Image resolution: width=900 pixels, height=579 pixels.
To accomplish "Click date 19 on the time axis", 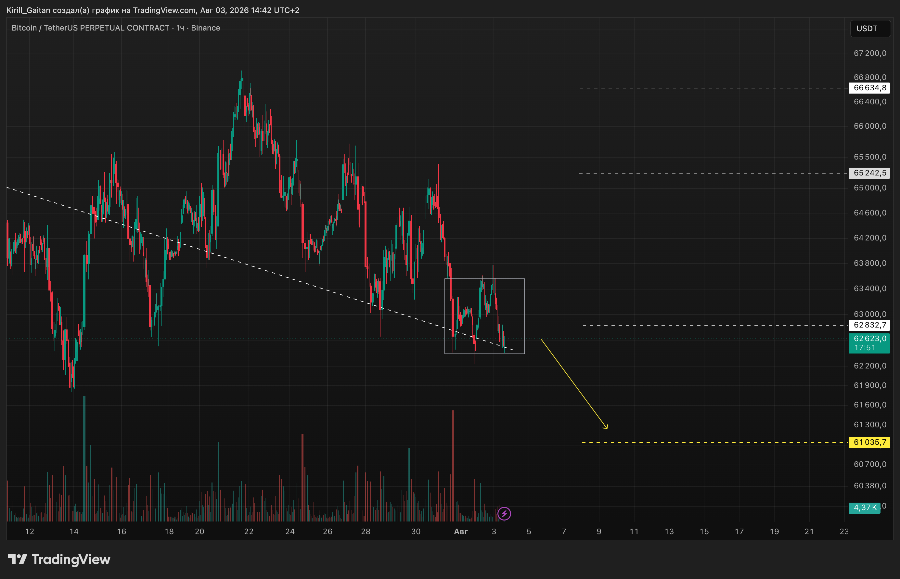I will click(774, 532).
